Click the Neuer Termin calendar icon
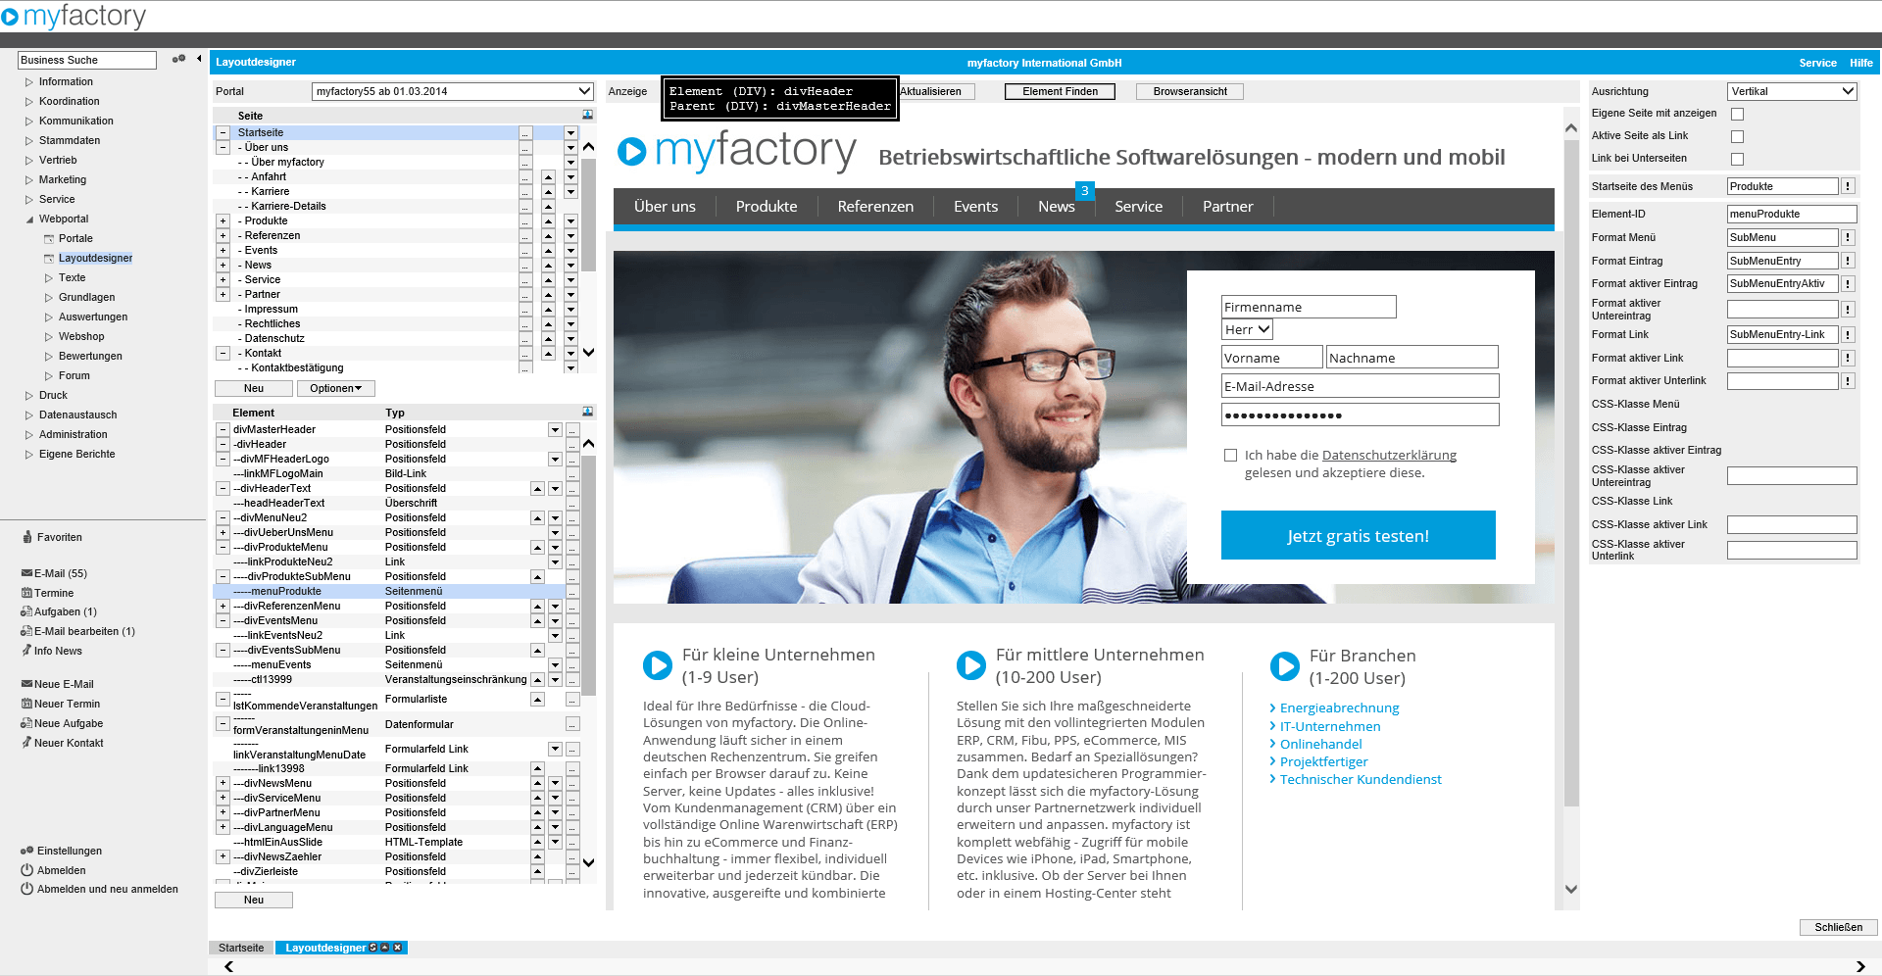The height and width of the screenshot is (976, 1882). (x=26, y=704)
